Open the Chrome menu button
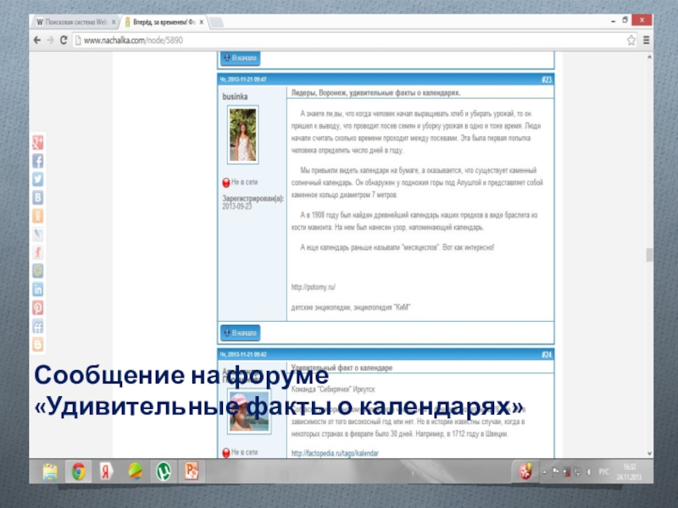678x508 pixels. pyautogui.click(x=646, y=40)
